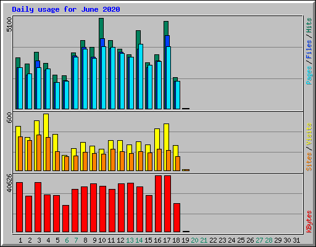Viewport: 316px width, 247px height.
Task: Click day 31 on the x-axis
Action: pos(297,240)
